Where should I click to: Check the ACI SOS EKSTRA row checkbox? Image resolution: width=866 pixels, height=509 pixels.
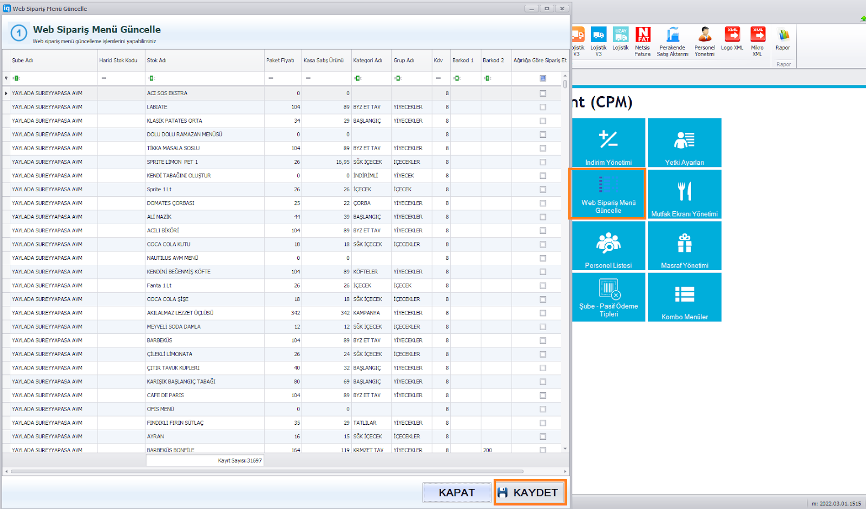tap(543, 93)
